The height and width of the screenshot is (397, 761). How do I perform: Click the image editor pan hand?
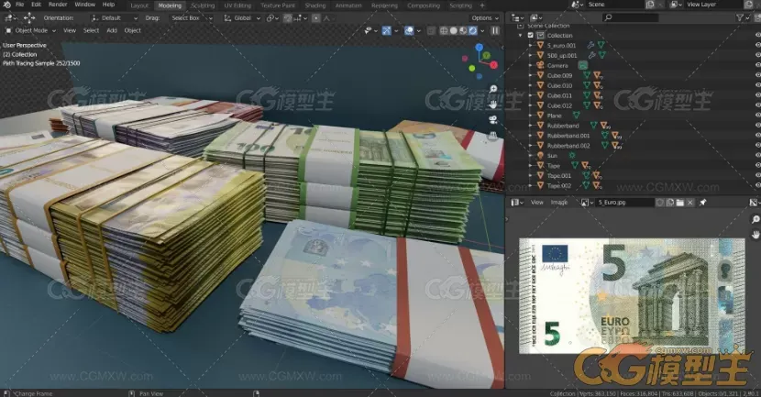click(755, 235)
